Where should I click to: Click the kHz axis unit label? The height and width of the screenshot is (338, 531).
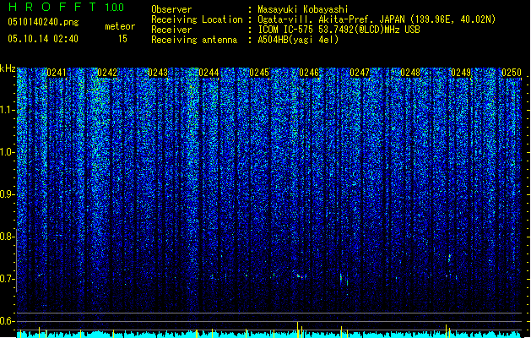(x=8, y=68)
